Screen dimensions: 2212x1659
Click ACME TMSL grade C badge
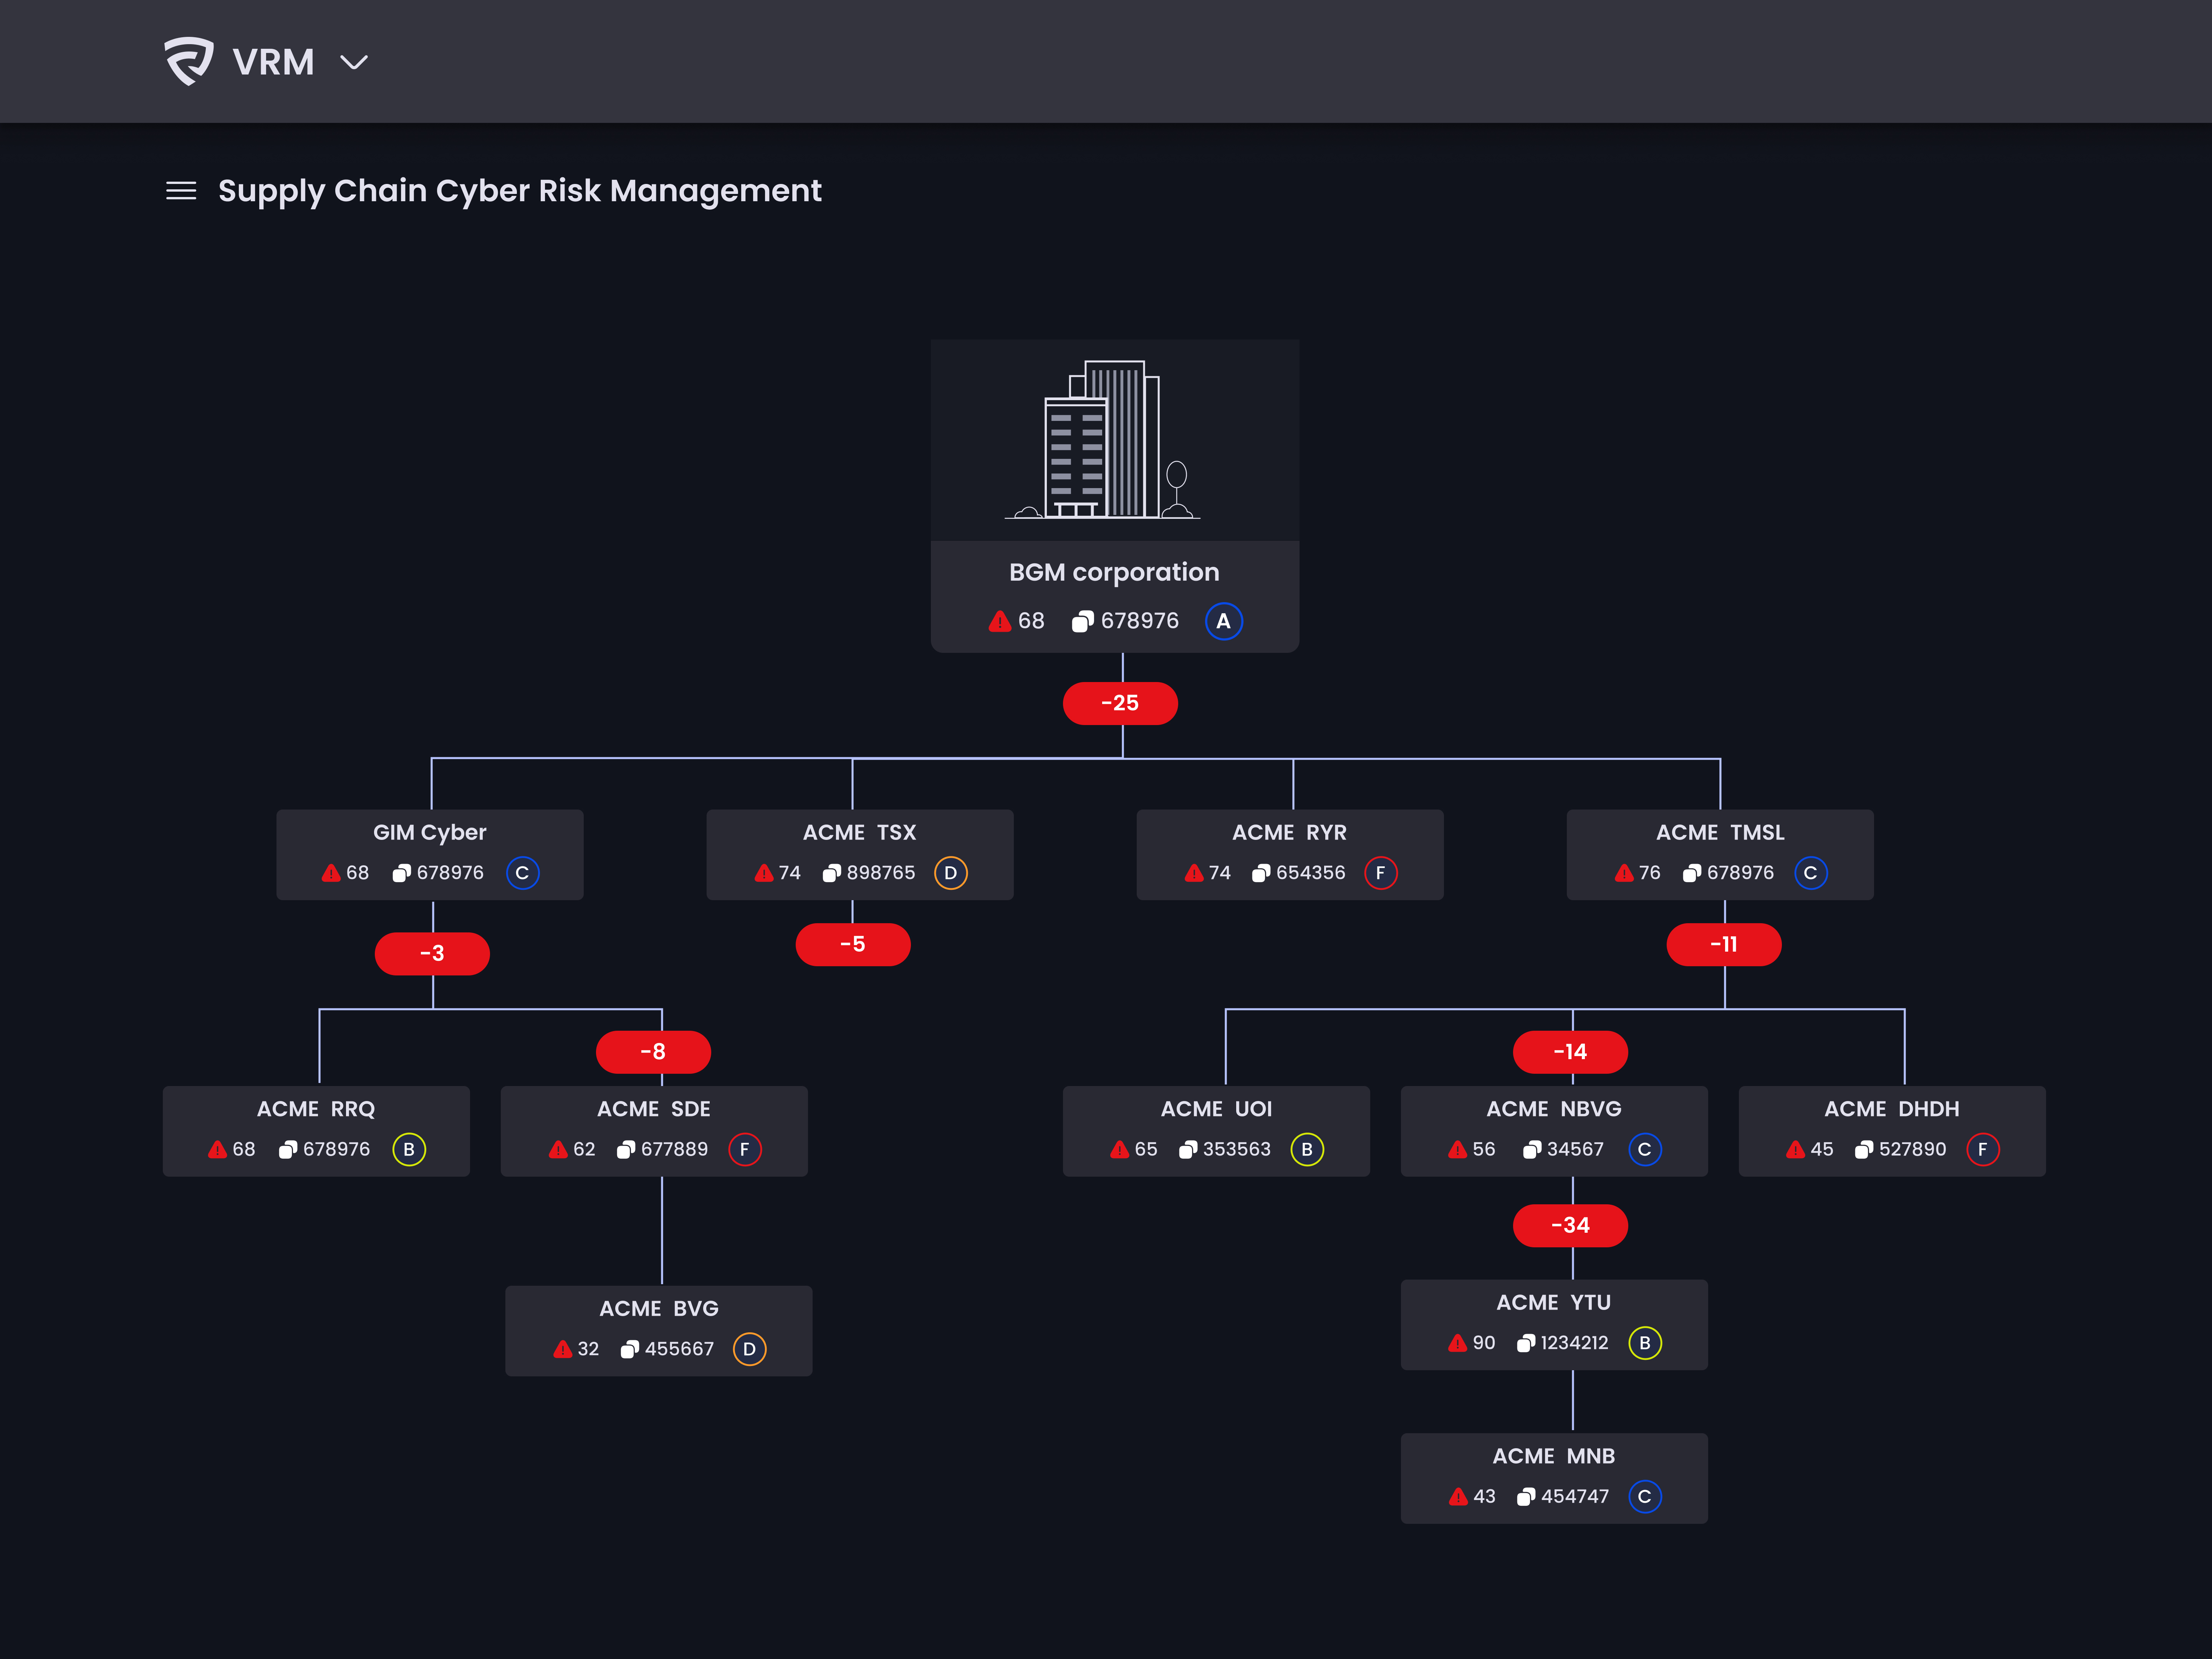(1811, 873)
